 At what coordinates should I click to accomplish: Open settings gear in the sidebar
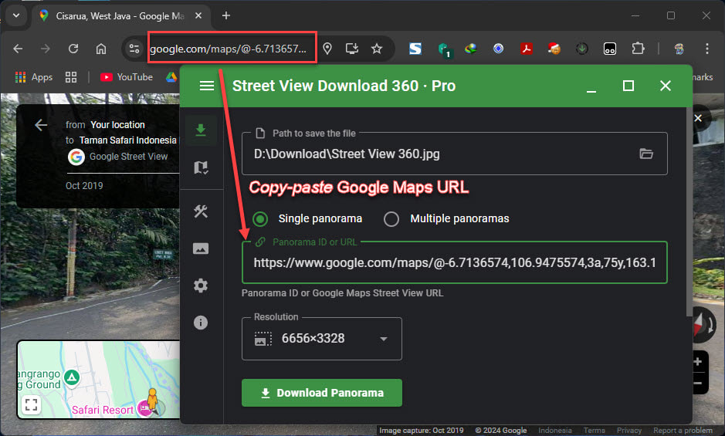(x=201, y=286)
